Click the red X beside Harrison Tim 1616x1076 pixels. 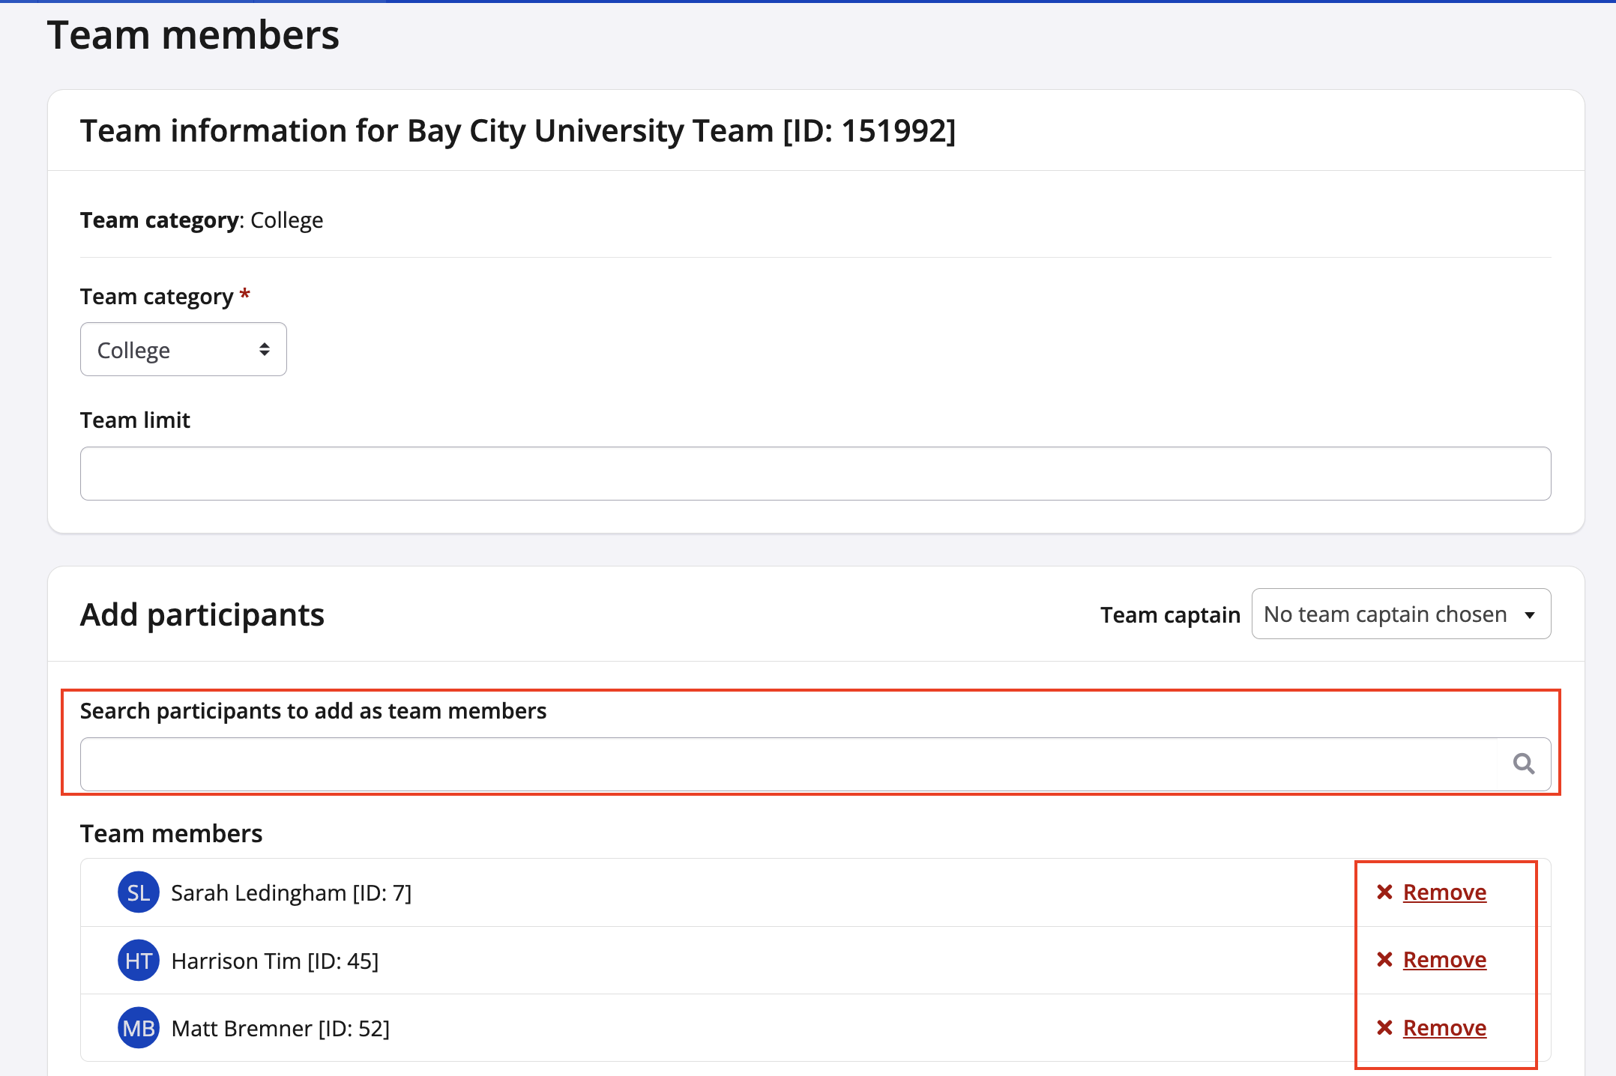[x=1384, y=960]
